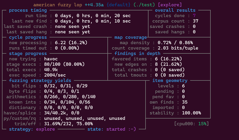Viewport: 239px width, 140px height.
Task: Click the now processing value '6.22 (16.2%)'
Action: (71, 43)
